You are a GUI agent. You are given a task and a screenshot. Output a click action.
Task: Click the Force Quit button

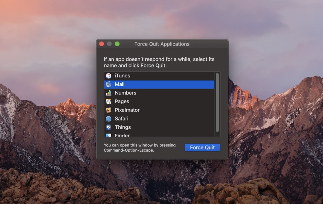pyautogui.click(x=202, y=147)
